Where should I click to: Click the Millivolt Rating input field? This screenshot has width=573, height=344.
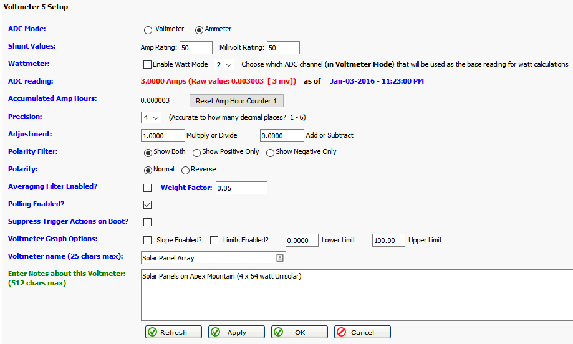[282, 48]
